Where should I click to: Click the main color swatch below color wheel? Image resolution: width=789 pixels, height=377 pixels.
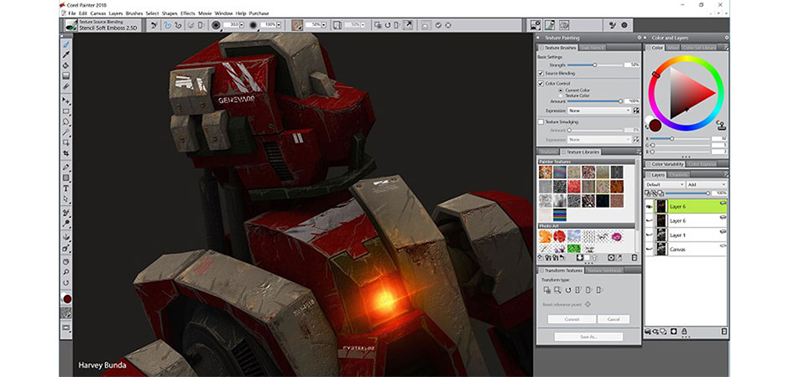point(656,125)
